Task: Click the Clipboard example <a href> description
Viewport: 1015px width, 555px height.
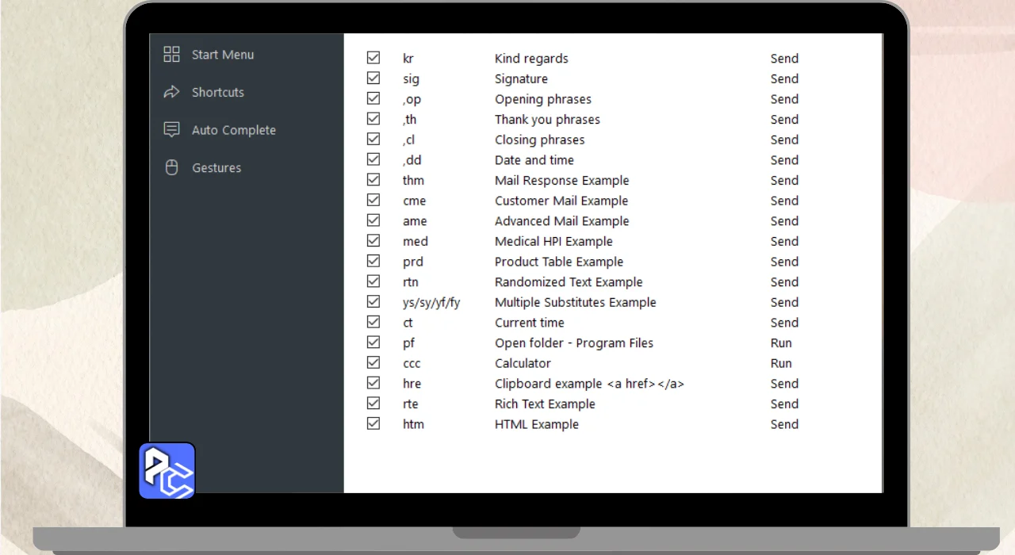Action: click(x=589, y=384)
